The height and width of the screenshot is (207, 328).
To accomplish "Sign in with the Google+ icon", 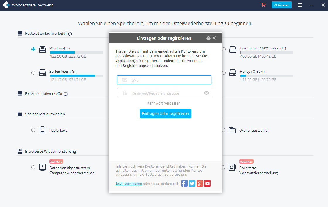I will [200, 183].
